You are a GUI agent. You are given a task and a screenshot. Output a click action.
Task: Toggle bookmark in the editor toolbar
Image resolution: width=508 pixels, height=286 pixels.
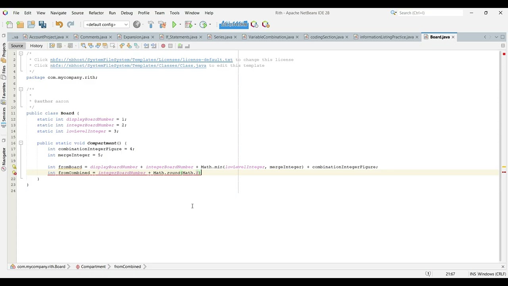click(x=137, y=46)
